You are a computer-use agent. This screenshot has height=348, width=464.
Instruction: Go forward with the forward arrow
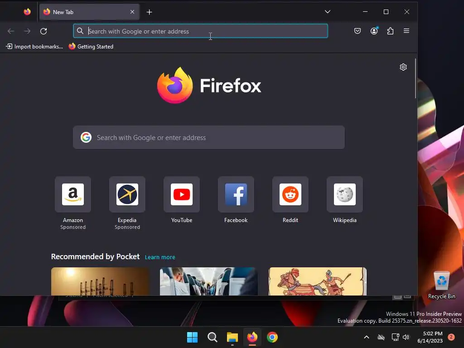coord(27,31)
